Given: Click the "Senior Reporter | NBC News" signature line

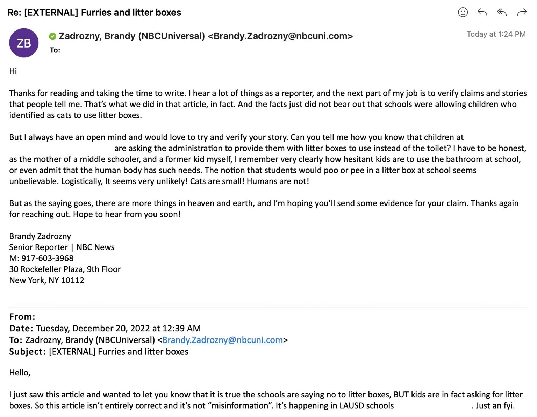Looking at the screenshot, I should pyautogui.click(x=62, y=247).
